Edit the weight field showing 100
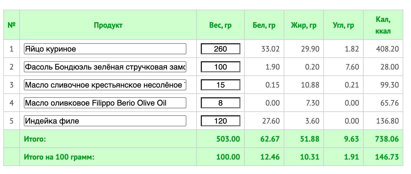Image resolution: width=411 pixels, height=174 pixels. tap(220, 67)
